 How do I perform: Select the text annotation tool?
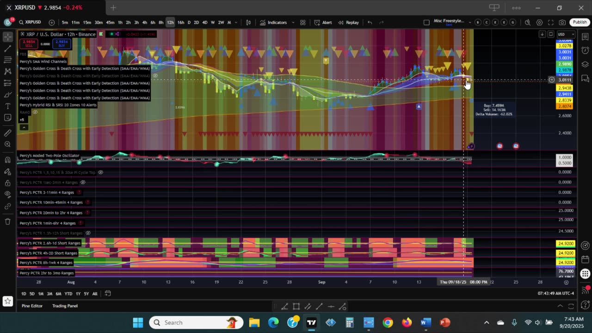point(8,106)
